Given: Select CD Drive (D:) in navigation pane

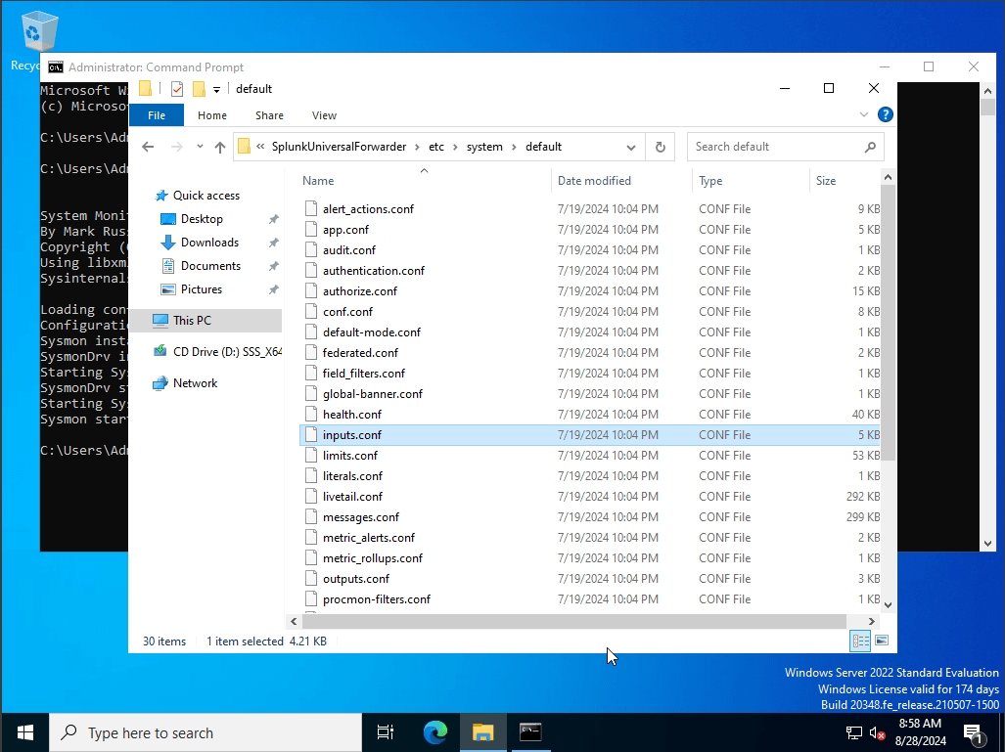Looking at the screenshot, I should click(x=218, y=352).
